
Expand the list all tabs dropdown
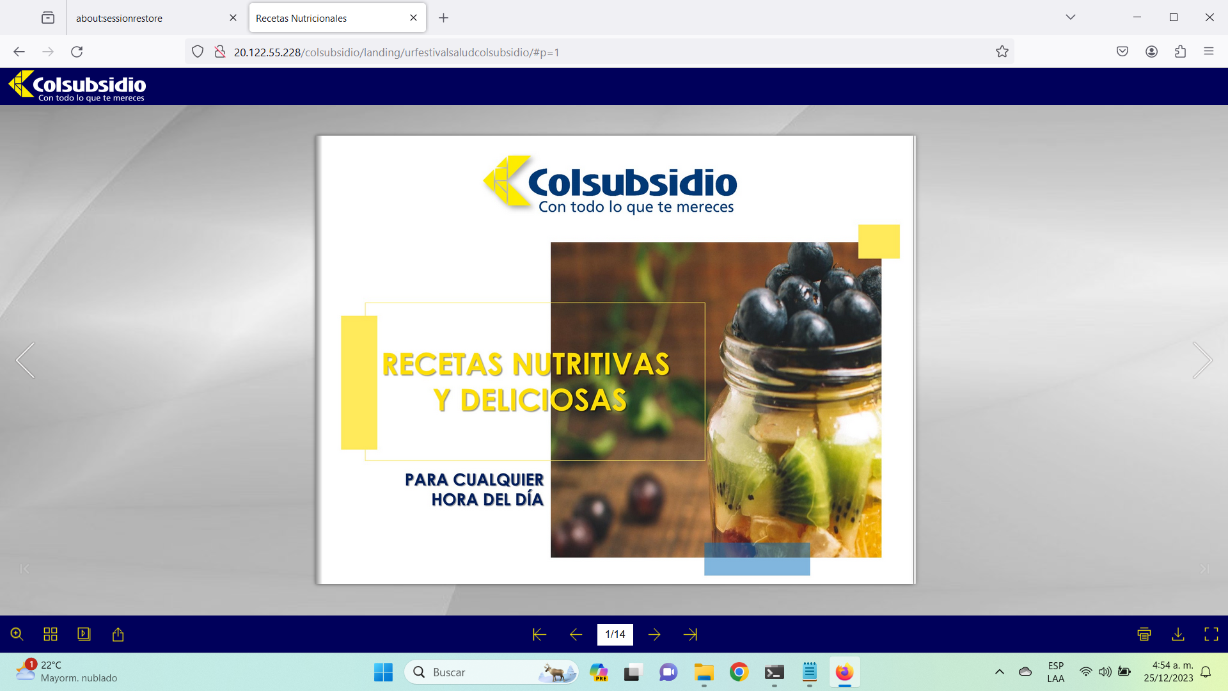[1070, 17]
